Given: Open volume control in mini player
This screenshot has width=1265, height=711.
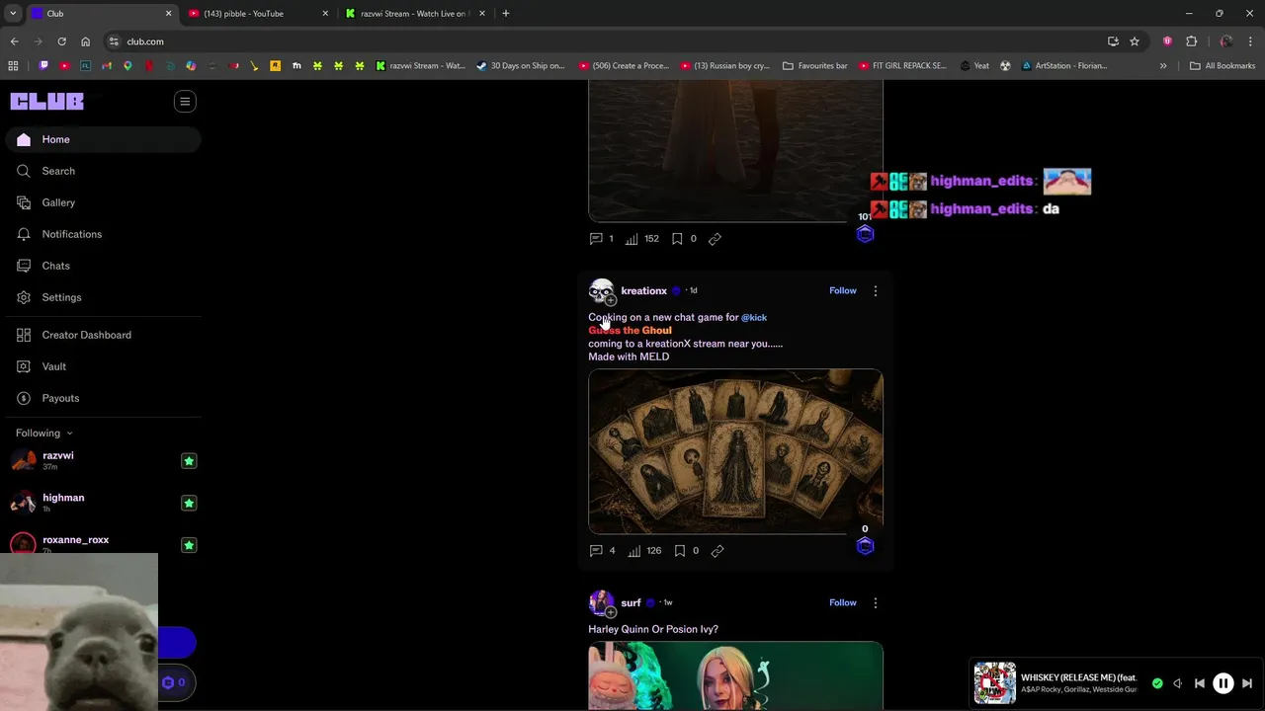Looking at the screenshot, I should point(1177,683).
